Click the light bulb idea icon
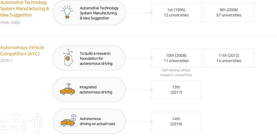Viewport: 277px width, 138px height. click(x=67, y=12)
